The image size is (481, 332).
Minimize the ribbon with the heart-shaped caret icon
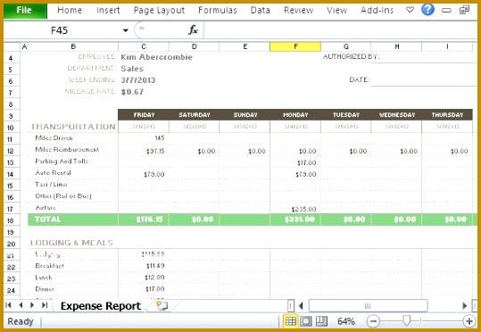pyautogui.click(x=410, y=10)
